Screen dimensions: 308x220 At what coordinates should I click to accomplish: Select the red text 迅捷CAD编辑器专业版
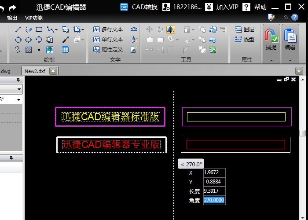click(x=111, y=145)
